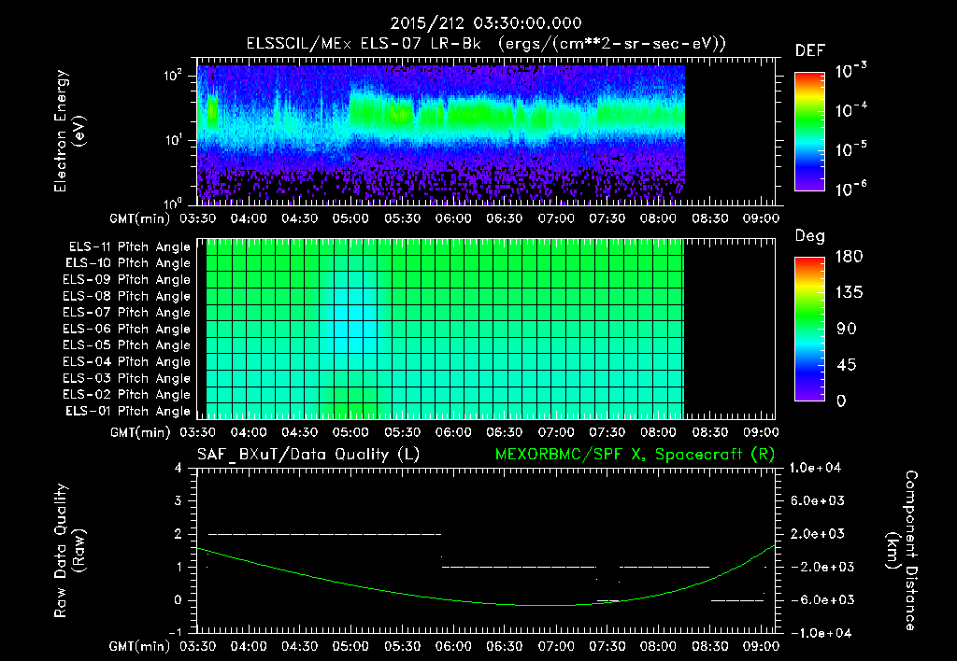Select the 'ELS-09 Pitch Angle' row label
The height and width of the screenshot is (661, 957).
[127, 280]
